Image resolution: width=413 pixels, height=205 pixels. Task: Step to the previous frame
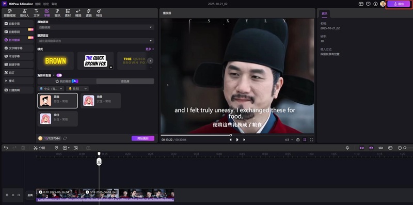click(231, 139)
